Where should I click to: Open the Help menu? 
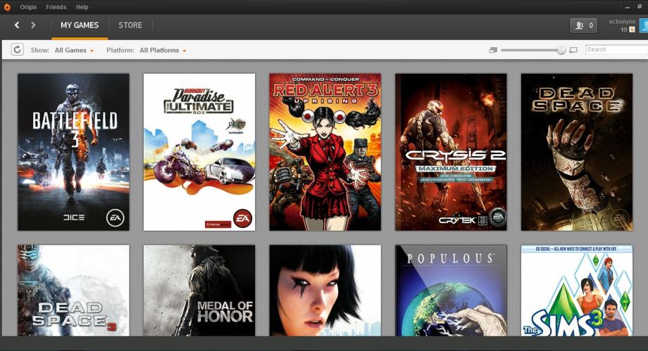pos(82,7)
